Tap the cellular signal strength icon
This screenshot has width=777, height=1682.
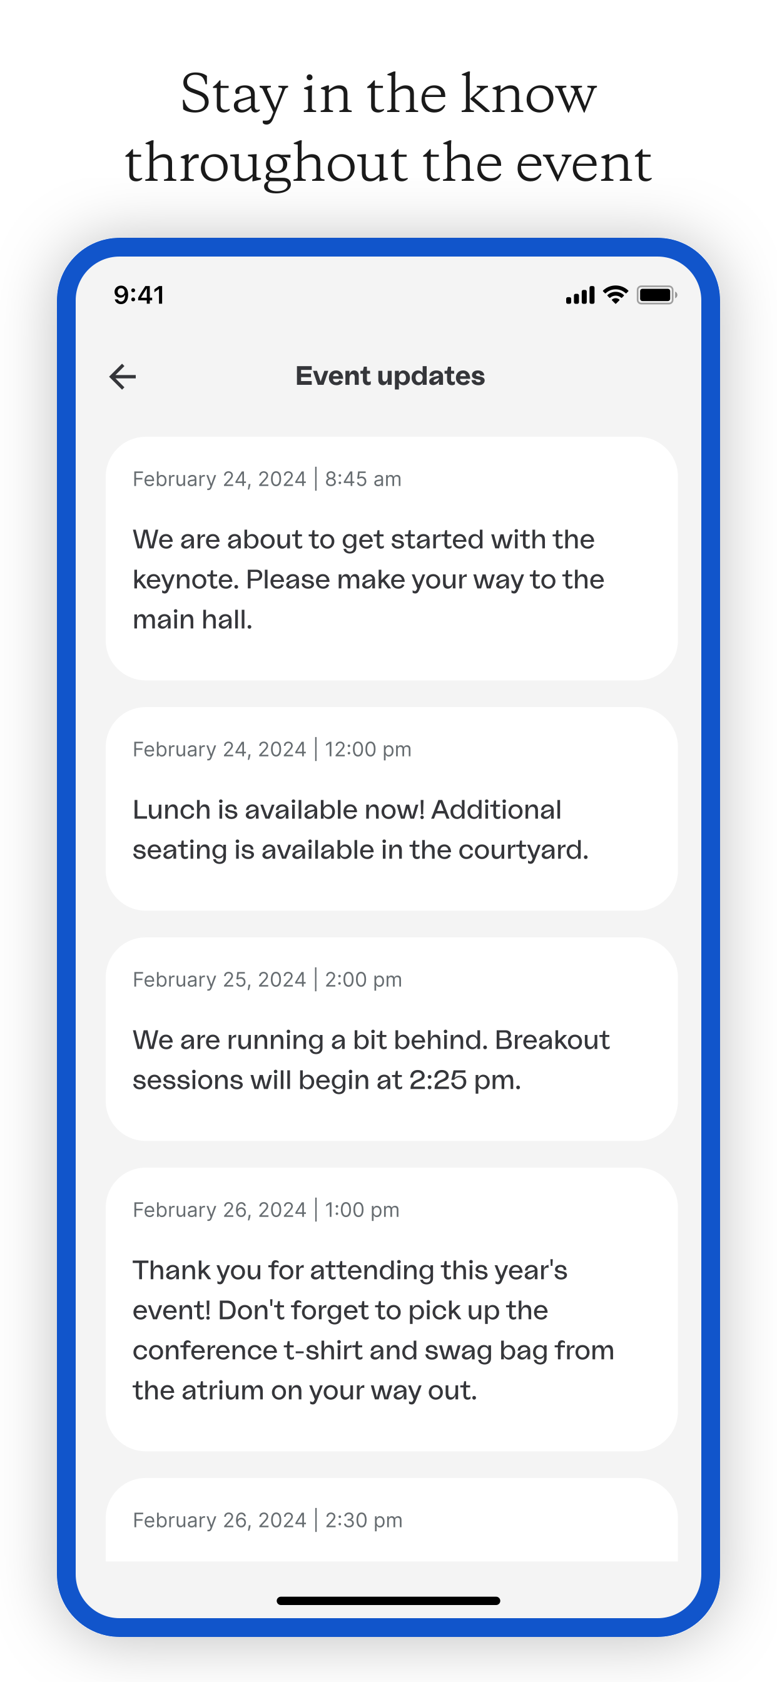(581, 295)
